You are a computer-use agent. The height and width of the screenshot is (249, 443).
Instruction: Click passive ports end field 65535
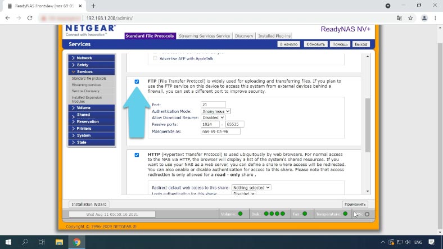coord(235,125)
